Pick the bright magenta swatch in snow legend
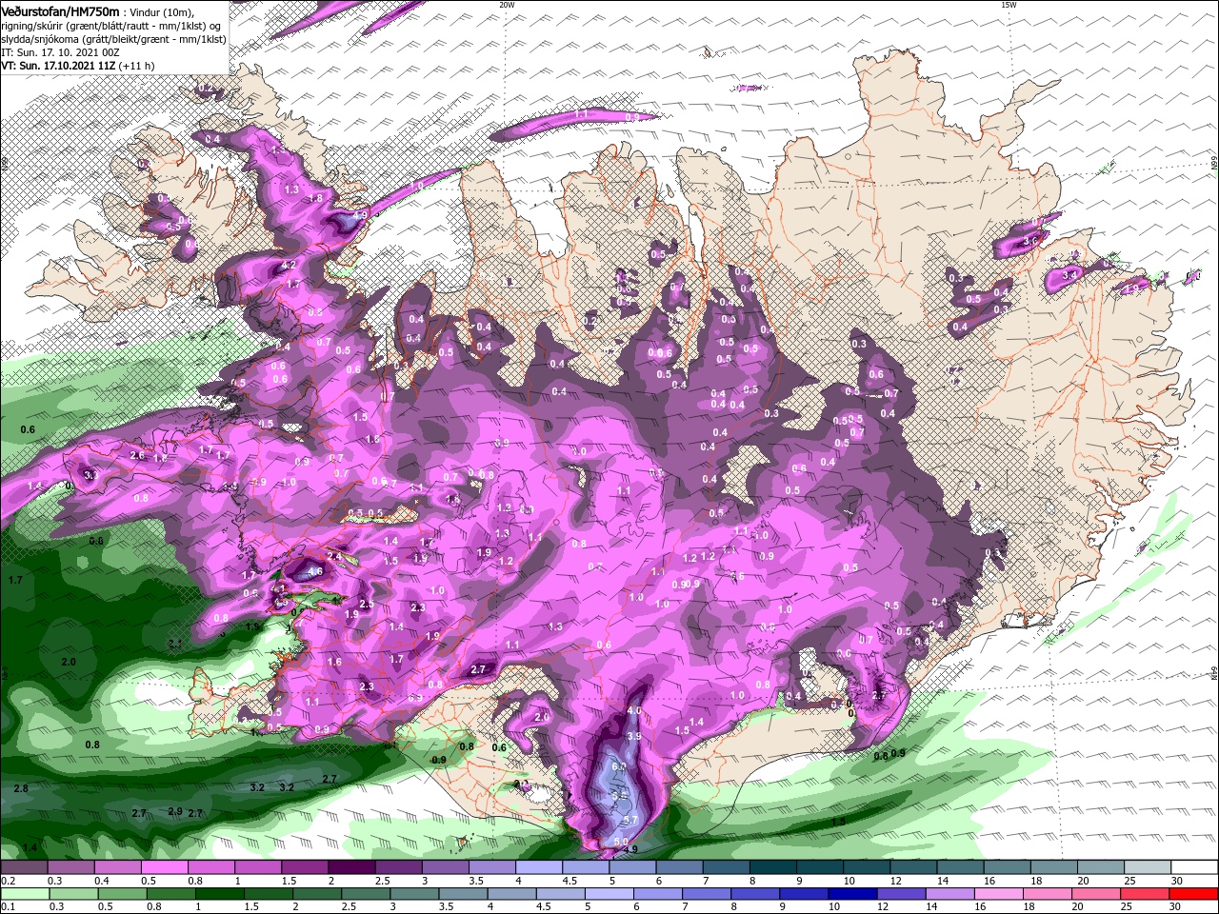Image resolution: width=1219 pixels, height=914 pixels. point(164,867)
